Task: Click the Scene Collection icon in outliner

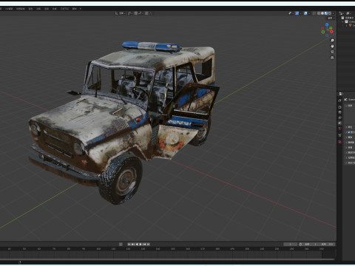Action: point(342,18)
